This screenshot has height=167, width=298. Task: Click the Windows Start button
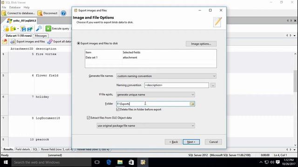click(x=6, y=162)
